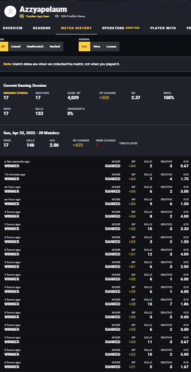Screen dimensions: 191x372
Task: Switch to the Seasons tab
Action: (x=42, y=28)
